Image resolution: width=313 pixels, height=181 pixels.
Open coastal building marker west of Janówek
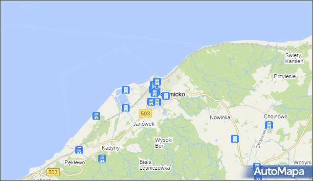pyautogui.click(x=96, y=116)
